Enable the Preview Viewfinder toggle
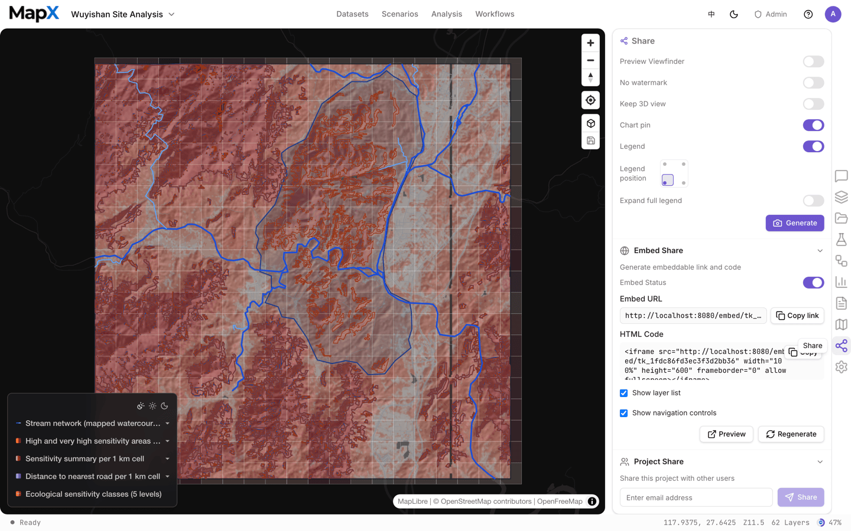Image resolution: width=851 pixels, height=531 pixels. click(813, 61)
